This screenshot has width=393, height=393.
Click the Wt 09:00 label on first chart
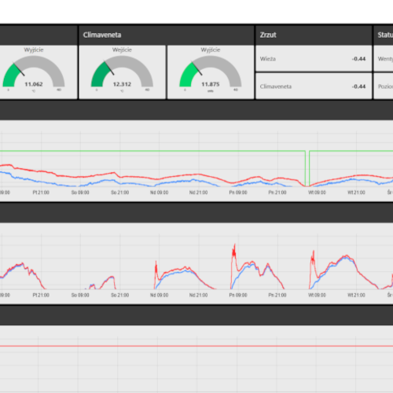[x=317, y=193]
